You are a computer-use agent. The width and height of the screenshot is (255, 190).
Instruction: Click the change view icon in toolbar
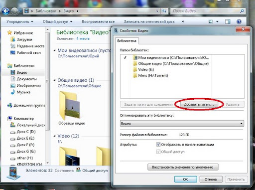[211, 21]
